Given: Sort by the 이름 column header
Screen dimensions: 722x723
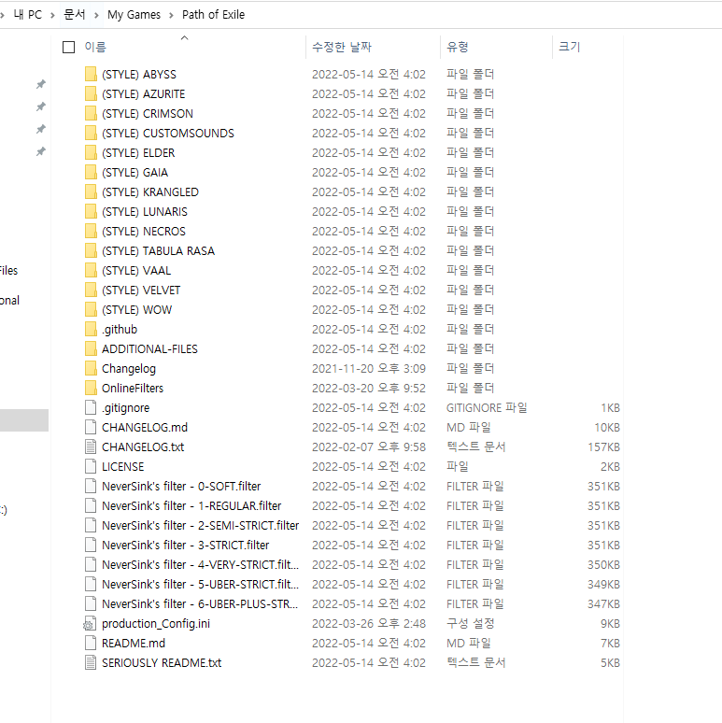Looking at the screenshot, I should [95, 47].
